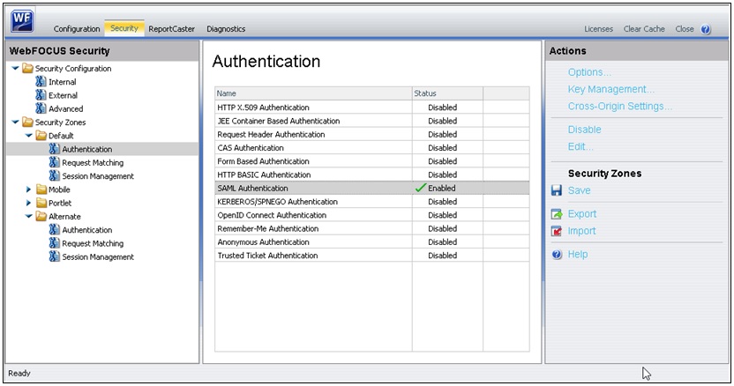Open Cross-Origin Settings... action
Viewport: 734px width, 386px height.
(620, 107)
